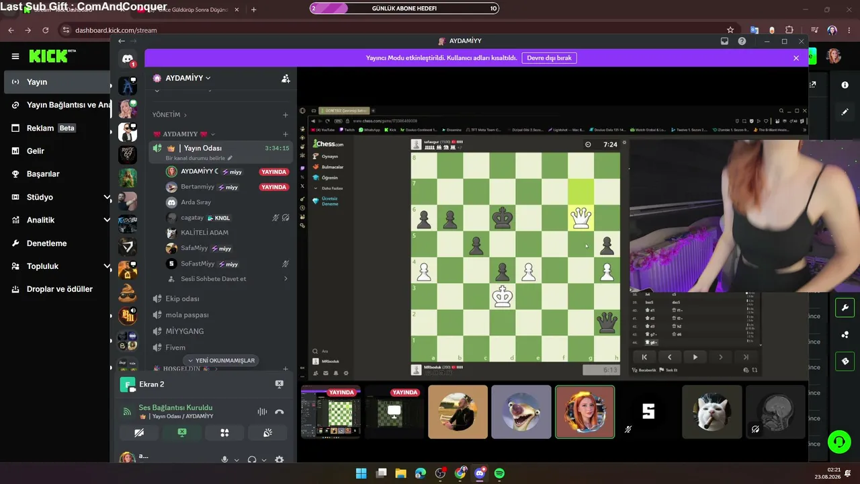
Task: Expand Analitik section in Kick sidebar
Action: 107,220
